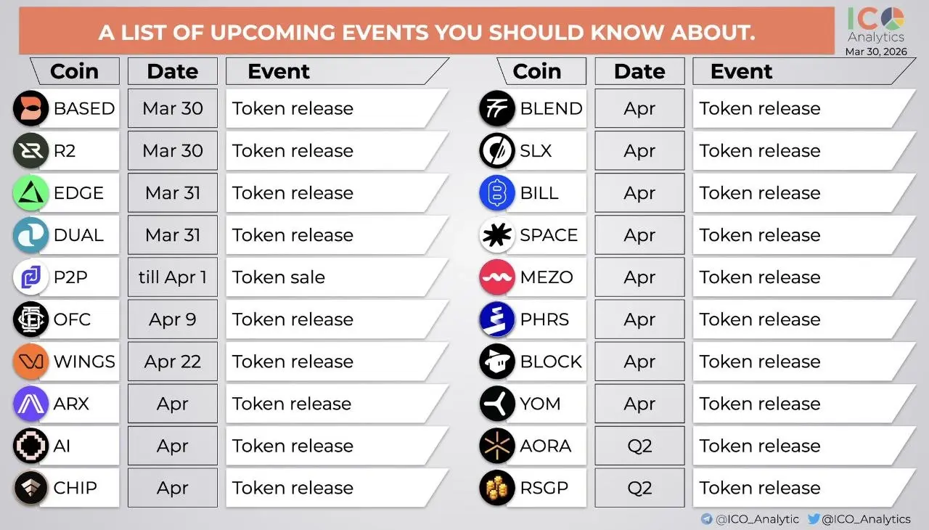Click the orange title banner
This screenshot has height=530, width=929.
(x=427, y=31)
